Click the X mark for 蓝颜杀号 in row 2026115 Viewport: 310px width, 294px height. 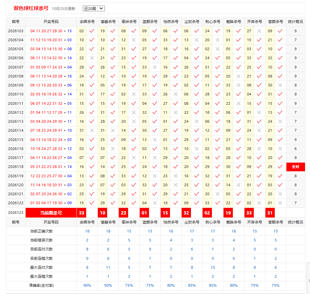click(155, 140)
